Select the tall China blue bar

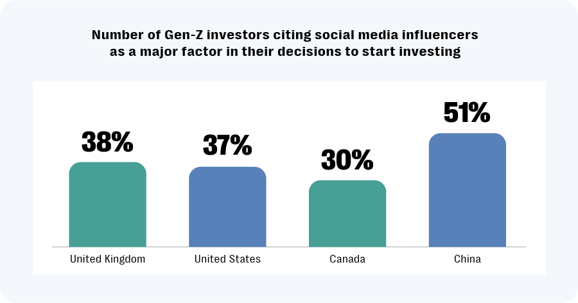[468, 190]
